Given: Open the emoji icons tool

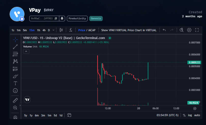Looking at the screenshot, I should 15,91.
